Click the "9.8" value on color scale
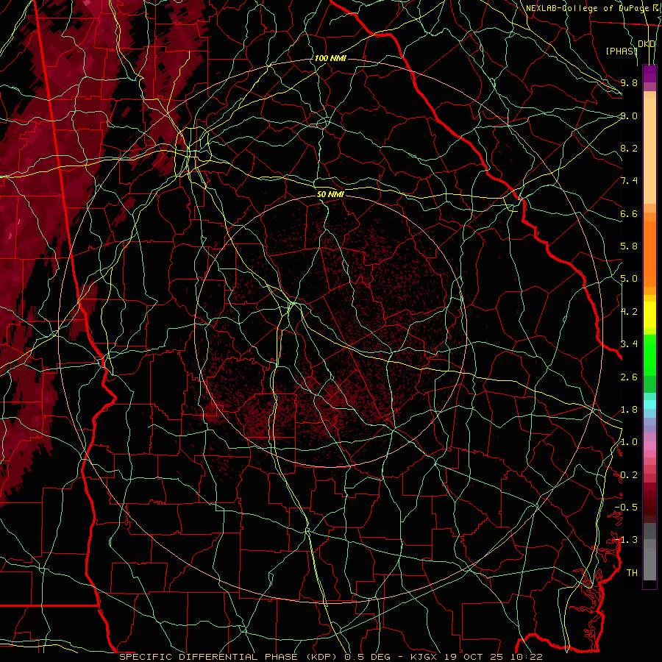 click(629, 82)
